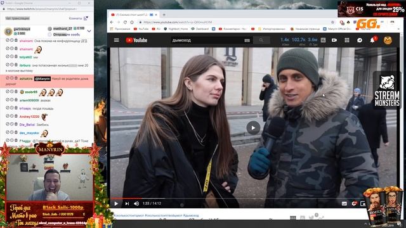This screenshot has height=228, width=406.
Task: Delete artem909009's message
Action: pos(16,100)
